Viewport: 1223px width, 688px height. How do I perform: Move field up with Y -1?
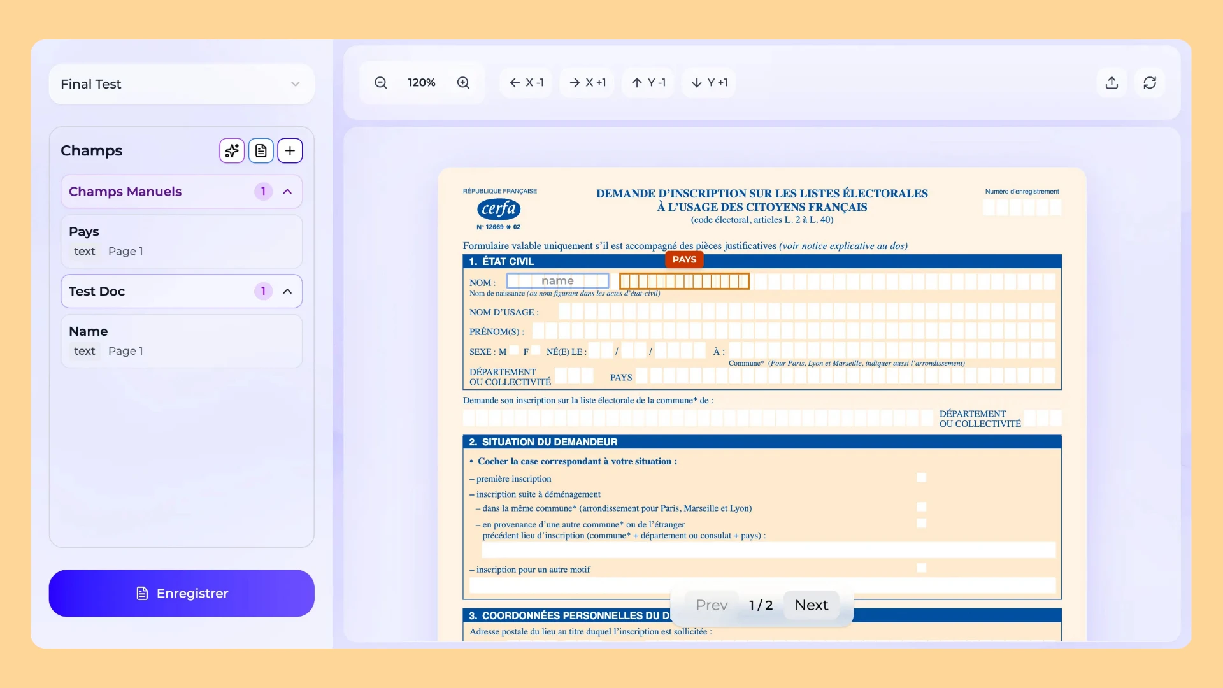[648, 83]
